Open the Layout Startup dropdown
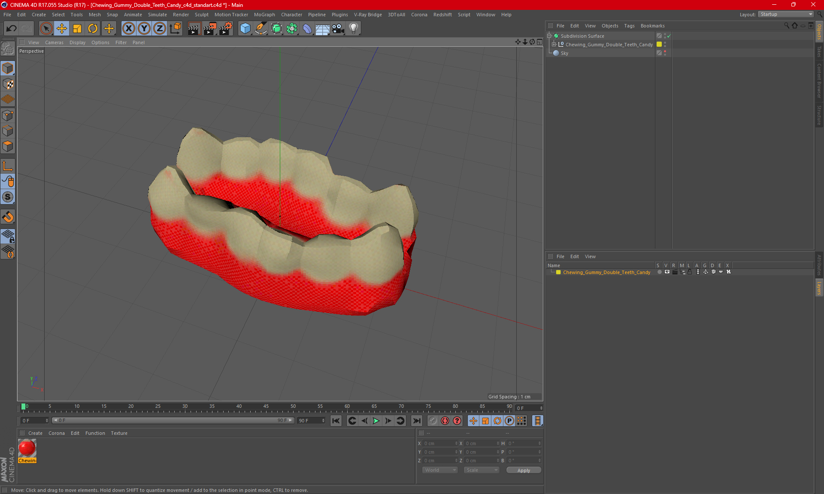The height and width of the screenshot is (494, 824). click(786, 14)
